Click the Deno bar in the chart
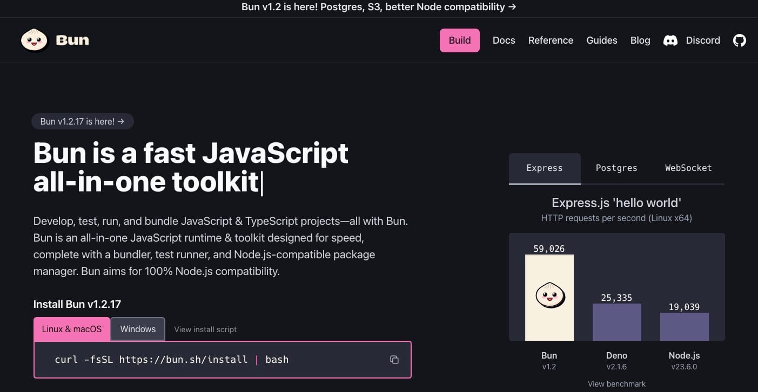Viewport: 758px width, 392px height. 616,322
